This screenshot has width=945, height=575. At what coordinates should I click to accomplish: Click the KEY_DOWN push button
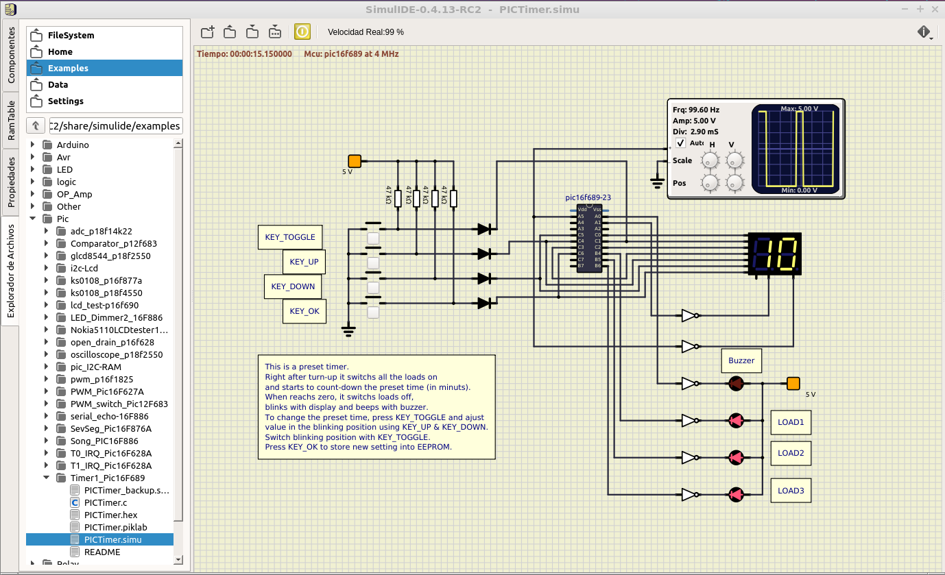pos(374,288)
